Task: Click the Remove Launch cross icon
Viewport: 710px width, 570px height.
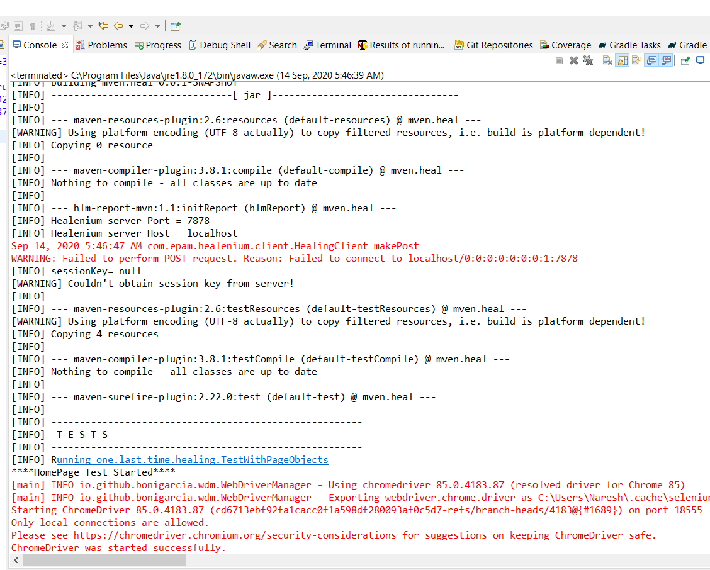Action: tap(573, 60)
